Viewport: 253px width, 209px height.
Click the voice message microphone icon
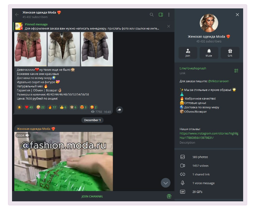coord(183,183)
